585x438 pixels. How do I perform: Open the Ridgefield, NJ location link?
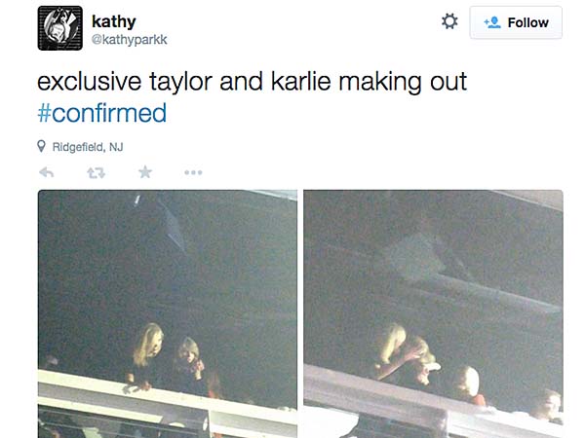pos(88,147)
